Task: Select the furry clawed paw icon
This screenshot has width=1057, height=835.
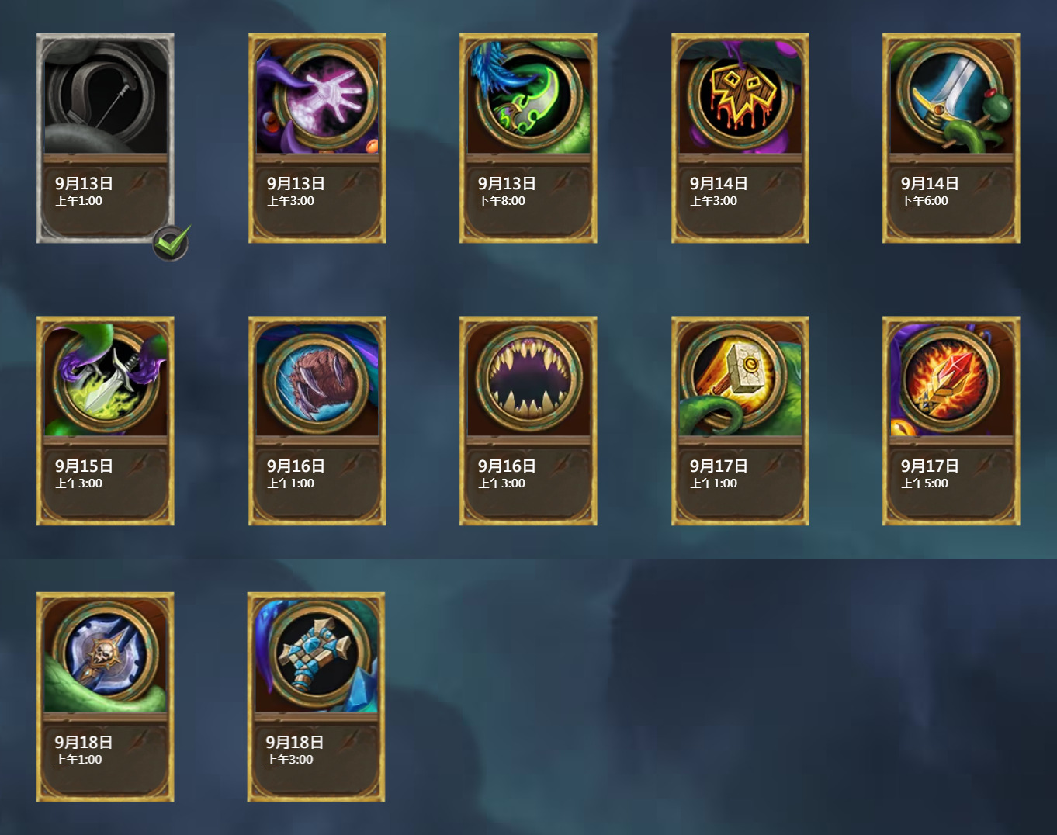Action: coord(317,382)
